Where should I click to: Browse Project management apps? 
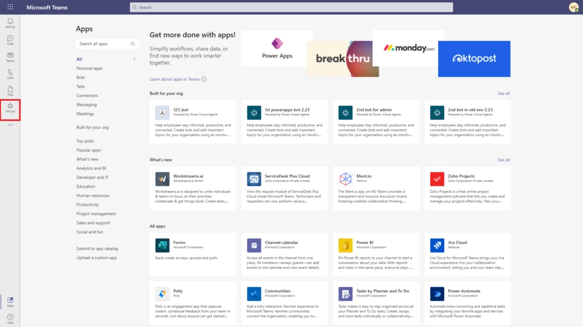(x=96, y=214)
